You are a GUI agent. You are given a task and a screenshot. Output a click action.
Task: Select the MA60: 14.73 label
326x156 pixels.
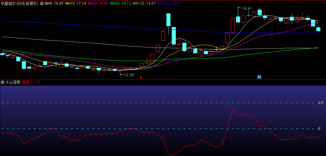(x=121, y=3)
